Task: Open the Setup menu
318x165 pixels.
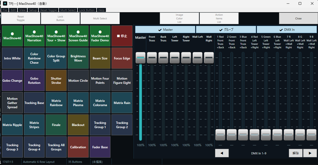Action: click(x=33, y=10)
